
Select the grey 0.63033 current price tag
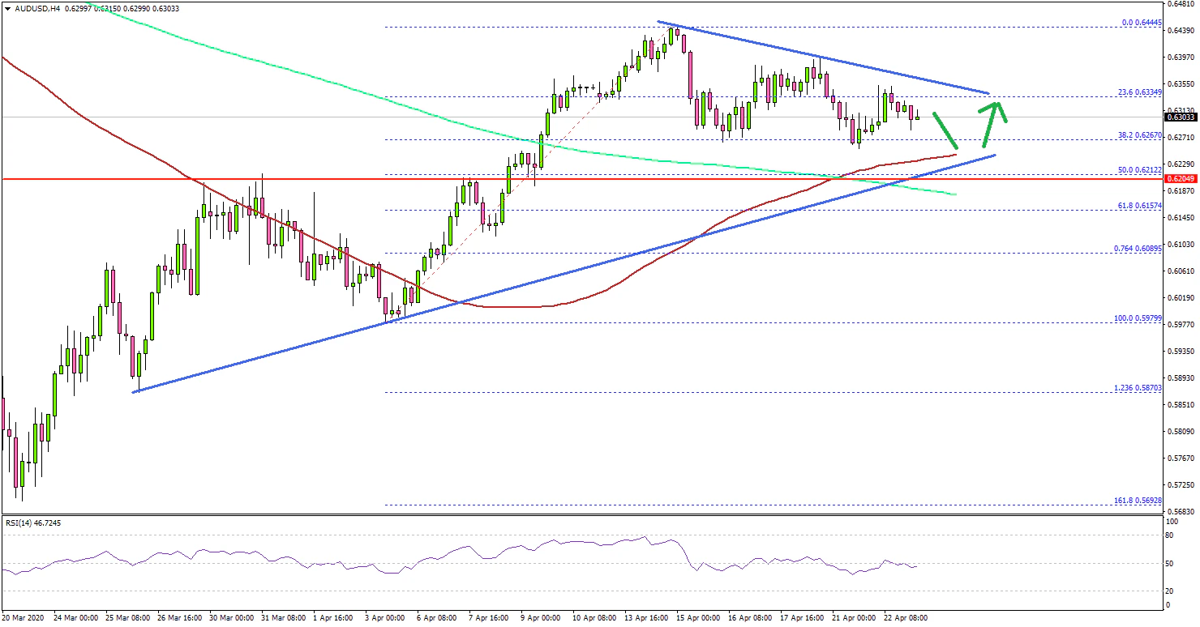(1181, 117)
